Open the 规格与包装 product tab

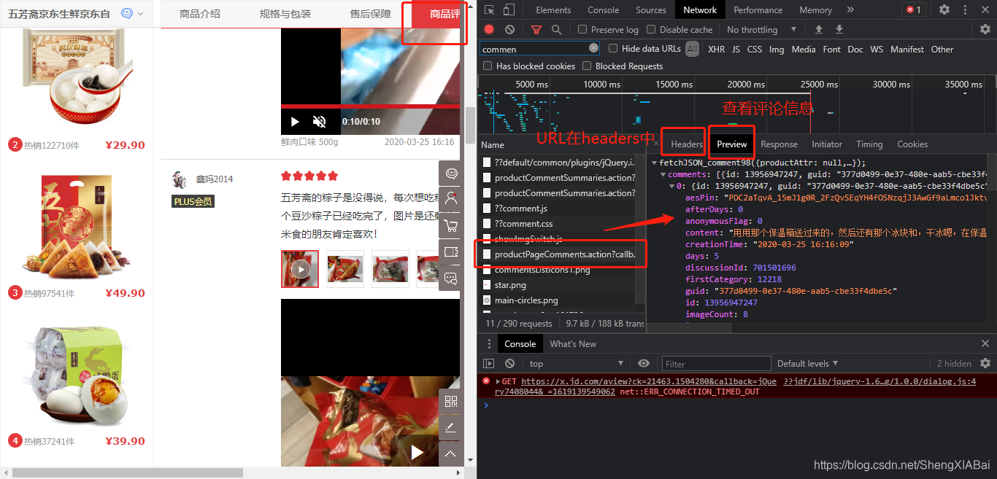click(x=285, y=14)
